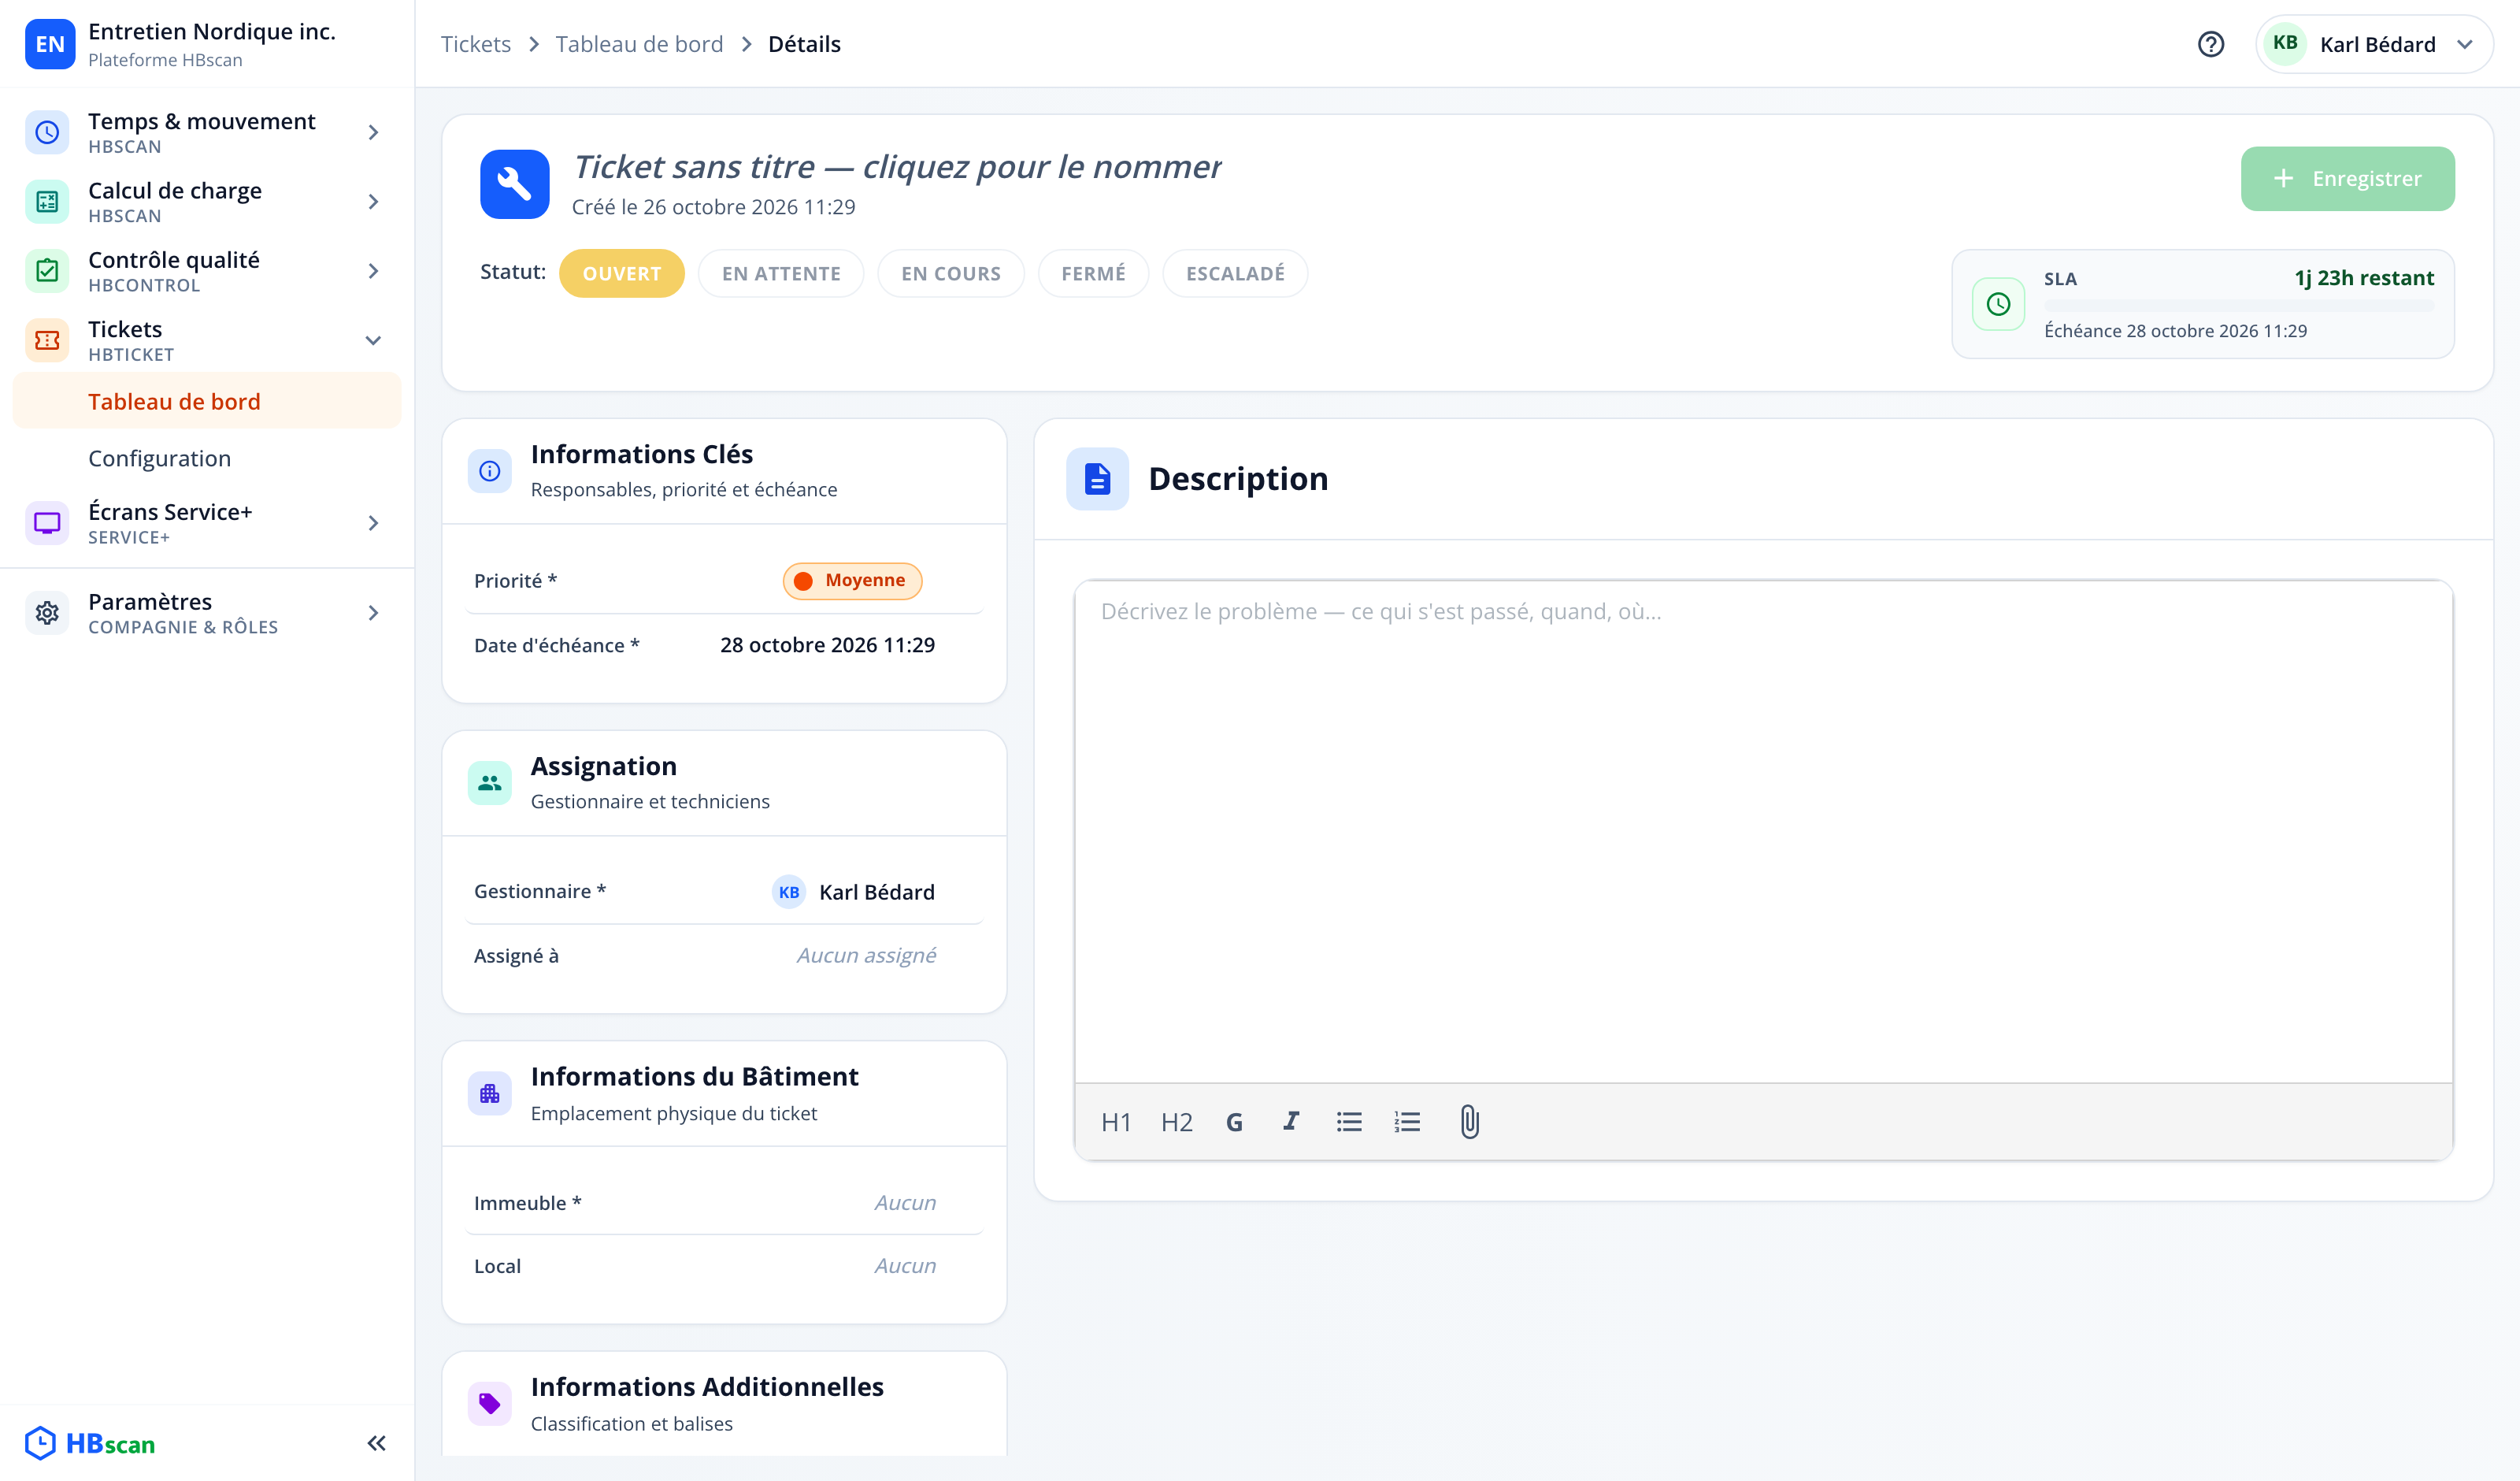
Task: Click the blue wrench ticket icon
Action: 514,184
